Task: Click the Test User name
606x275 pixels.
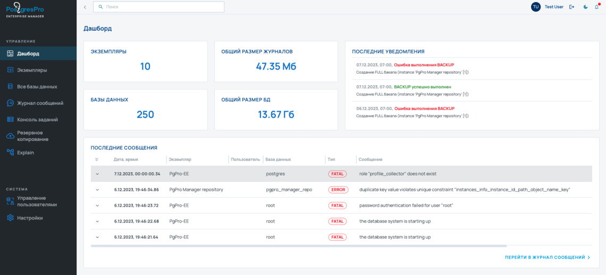Action: [554, 7]
